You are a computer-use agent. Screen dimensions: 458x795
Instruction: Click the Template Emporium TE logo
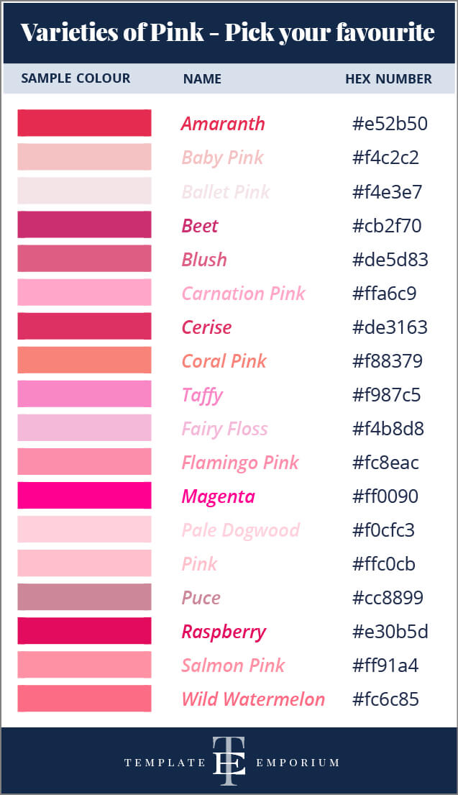click(x=229, y=762)
